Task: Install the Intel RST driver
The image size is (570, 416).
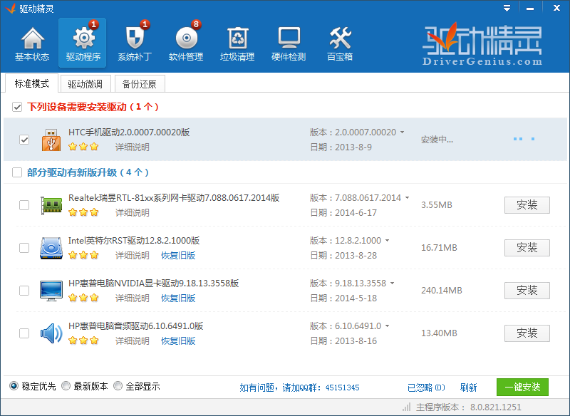Action: [x=527, y=248]
